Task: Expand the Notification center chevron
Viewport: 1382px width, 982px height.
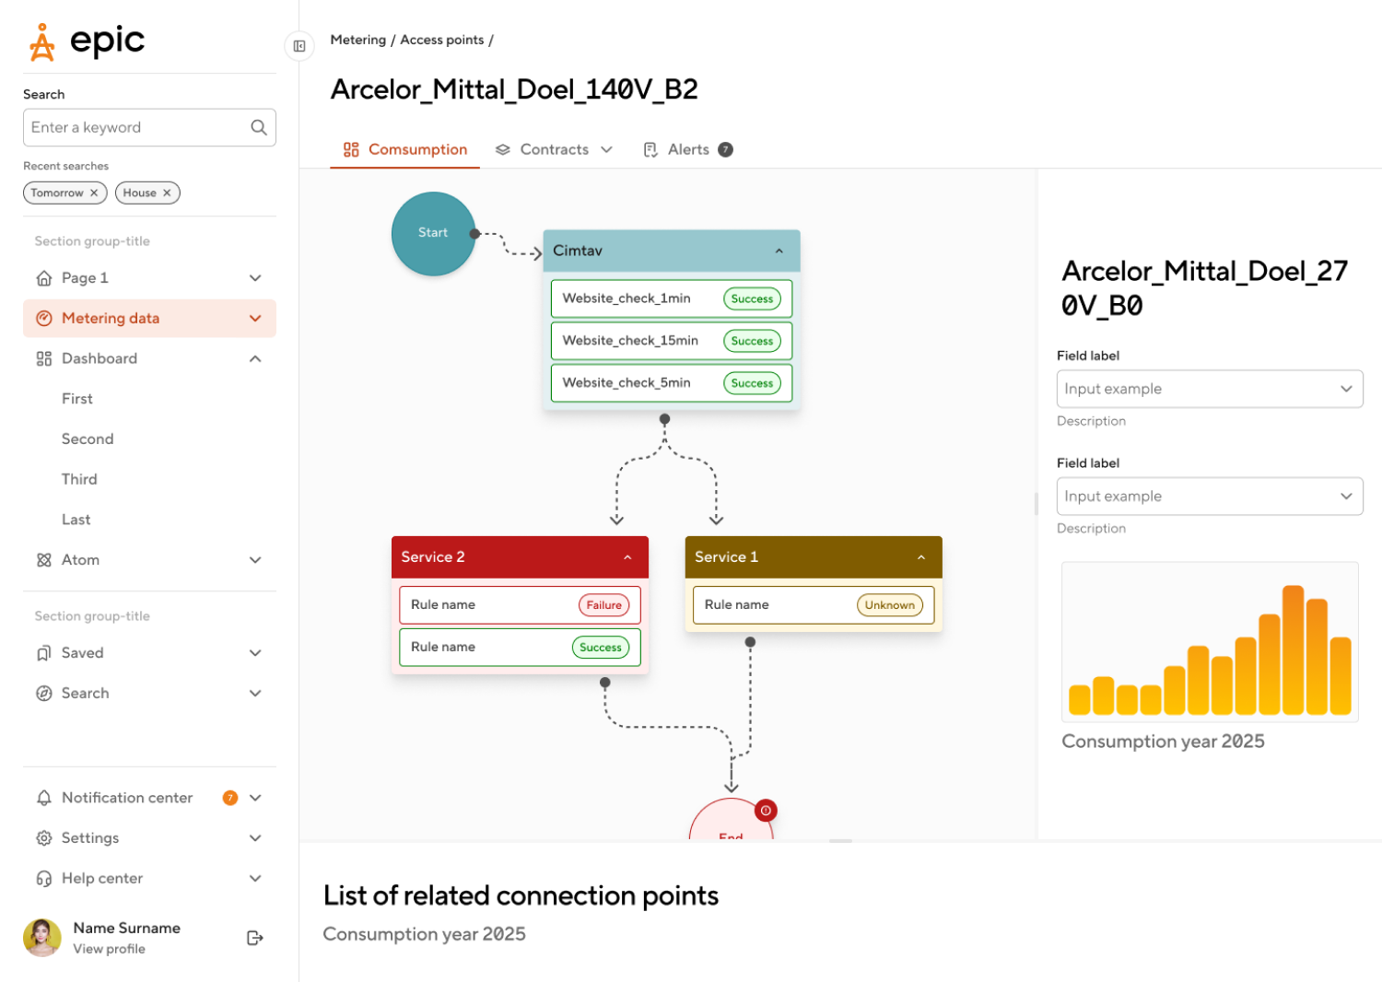Action: (x=255, y=798)
